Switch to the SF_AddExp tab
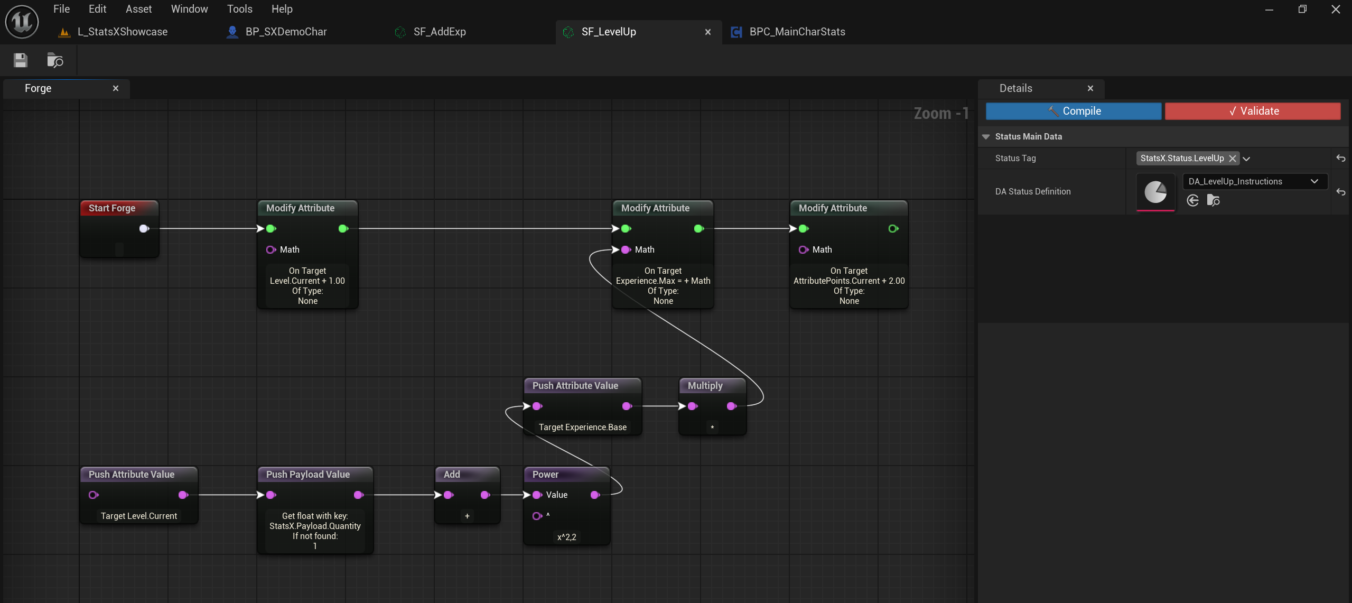The width and height of the screenshot is (1352, 603). (x=439, y=32)
